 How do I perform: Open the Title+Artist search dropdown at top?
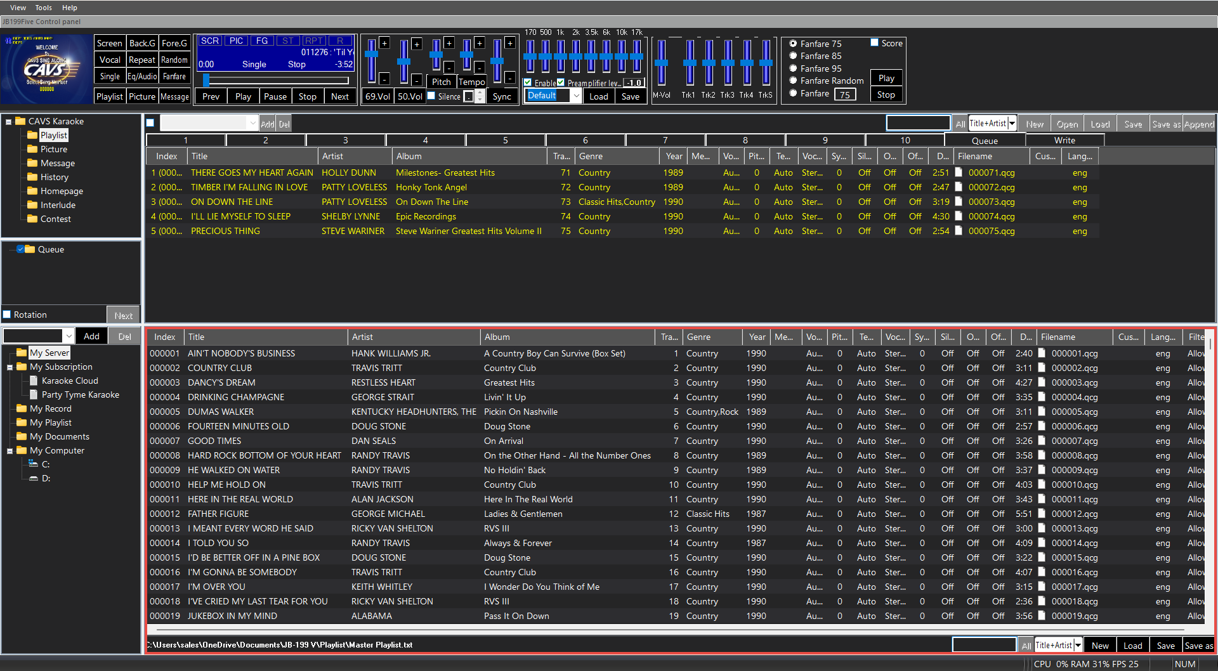coord(1012,124)
